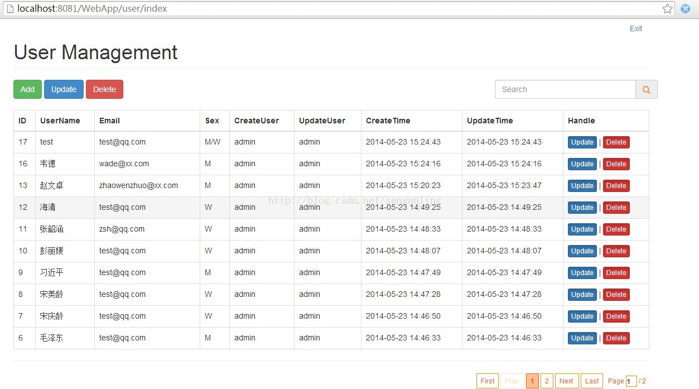The image size is (699, 389).
Task: Update row with ID 7
Action: 582,316
